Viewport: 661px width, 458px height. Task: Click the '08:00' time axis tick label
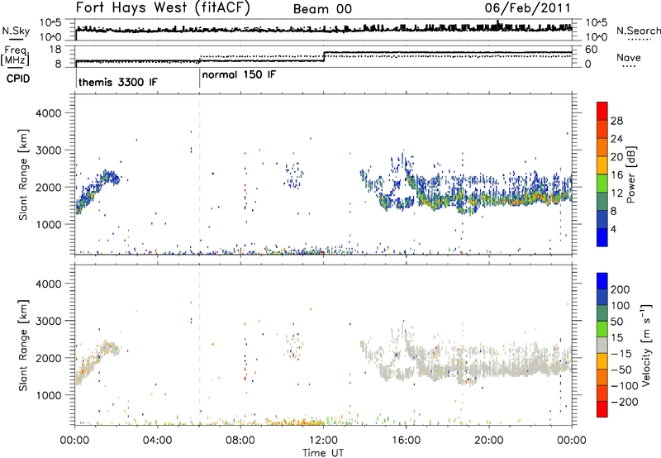pos(240,441)
